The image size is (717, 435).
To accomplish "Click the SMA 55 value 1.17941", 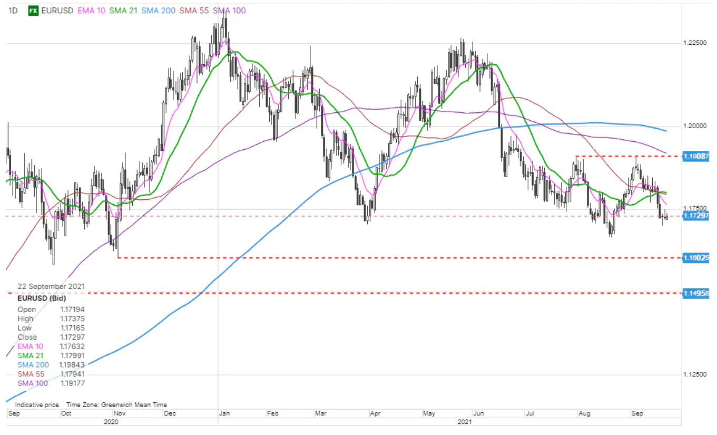I will [x=73, y=374].
